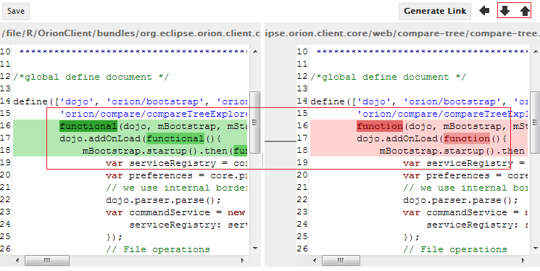Click 'mBootstrap.startup()' in left editor
This screenshot has height=271, width=540.
[x=140, y=151]
